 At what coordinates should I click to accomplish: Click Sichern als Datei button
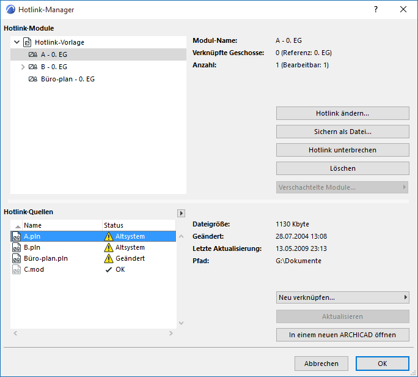343,132
